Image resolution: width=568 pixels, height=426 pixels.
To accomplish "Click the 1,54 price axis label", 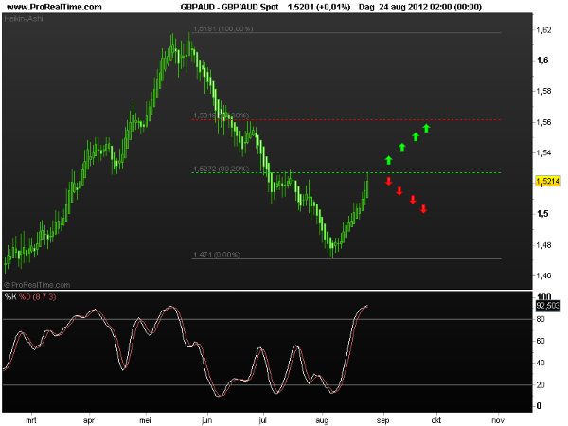I will tap(543, 152).
